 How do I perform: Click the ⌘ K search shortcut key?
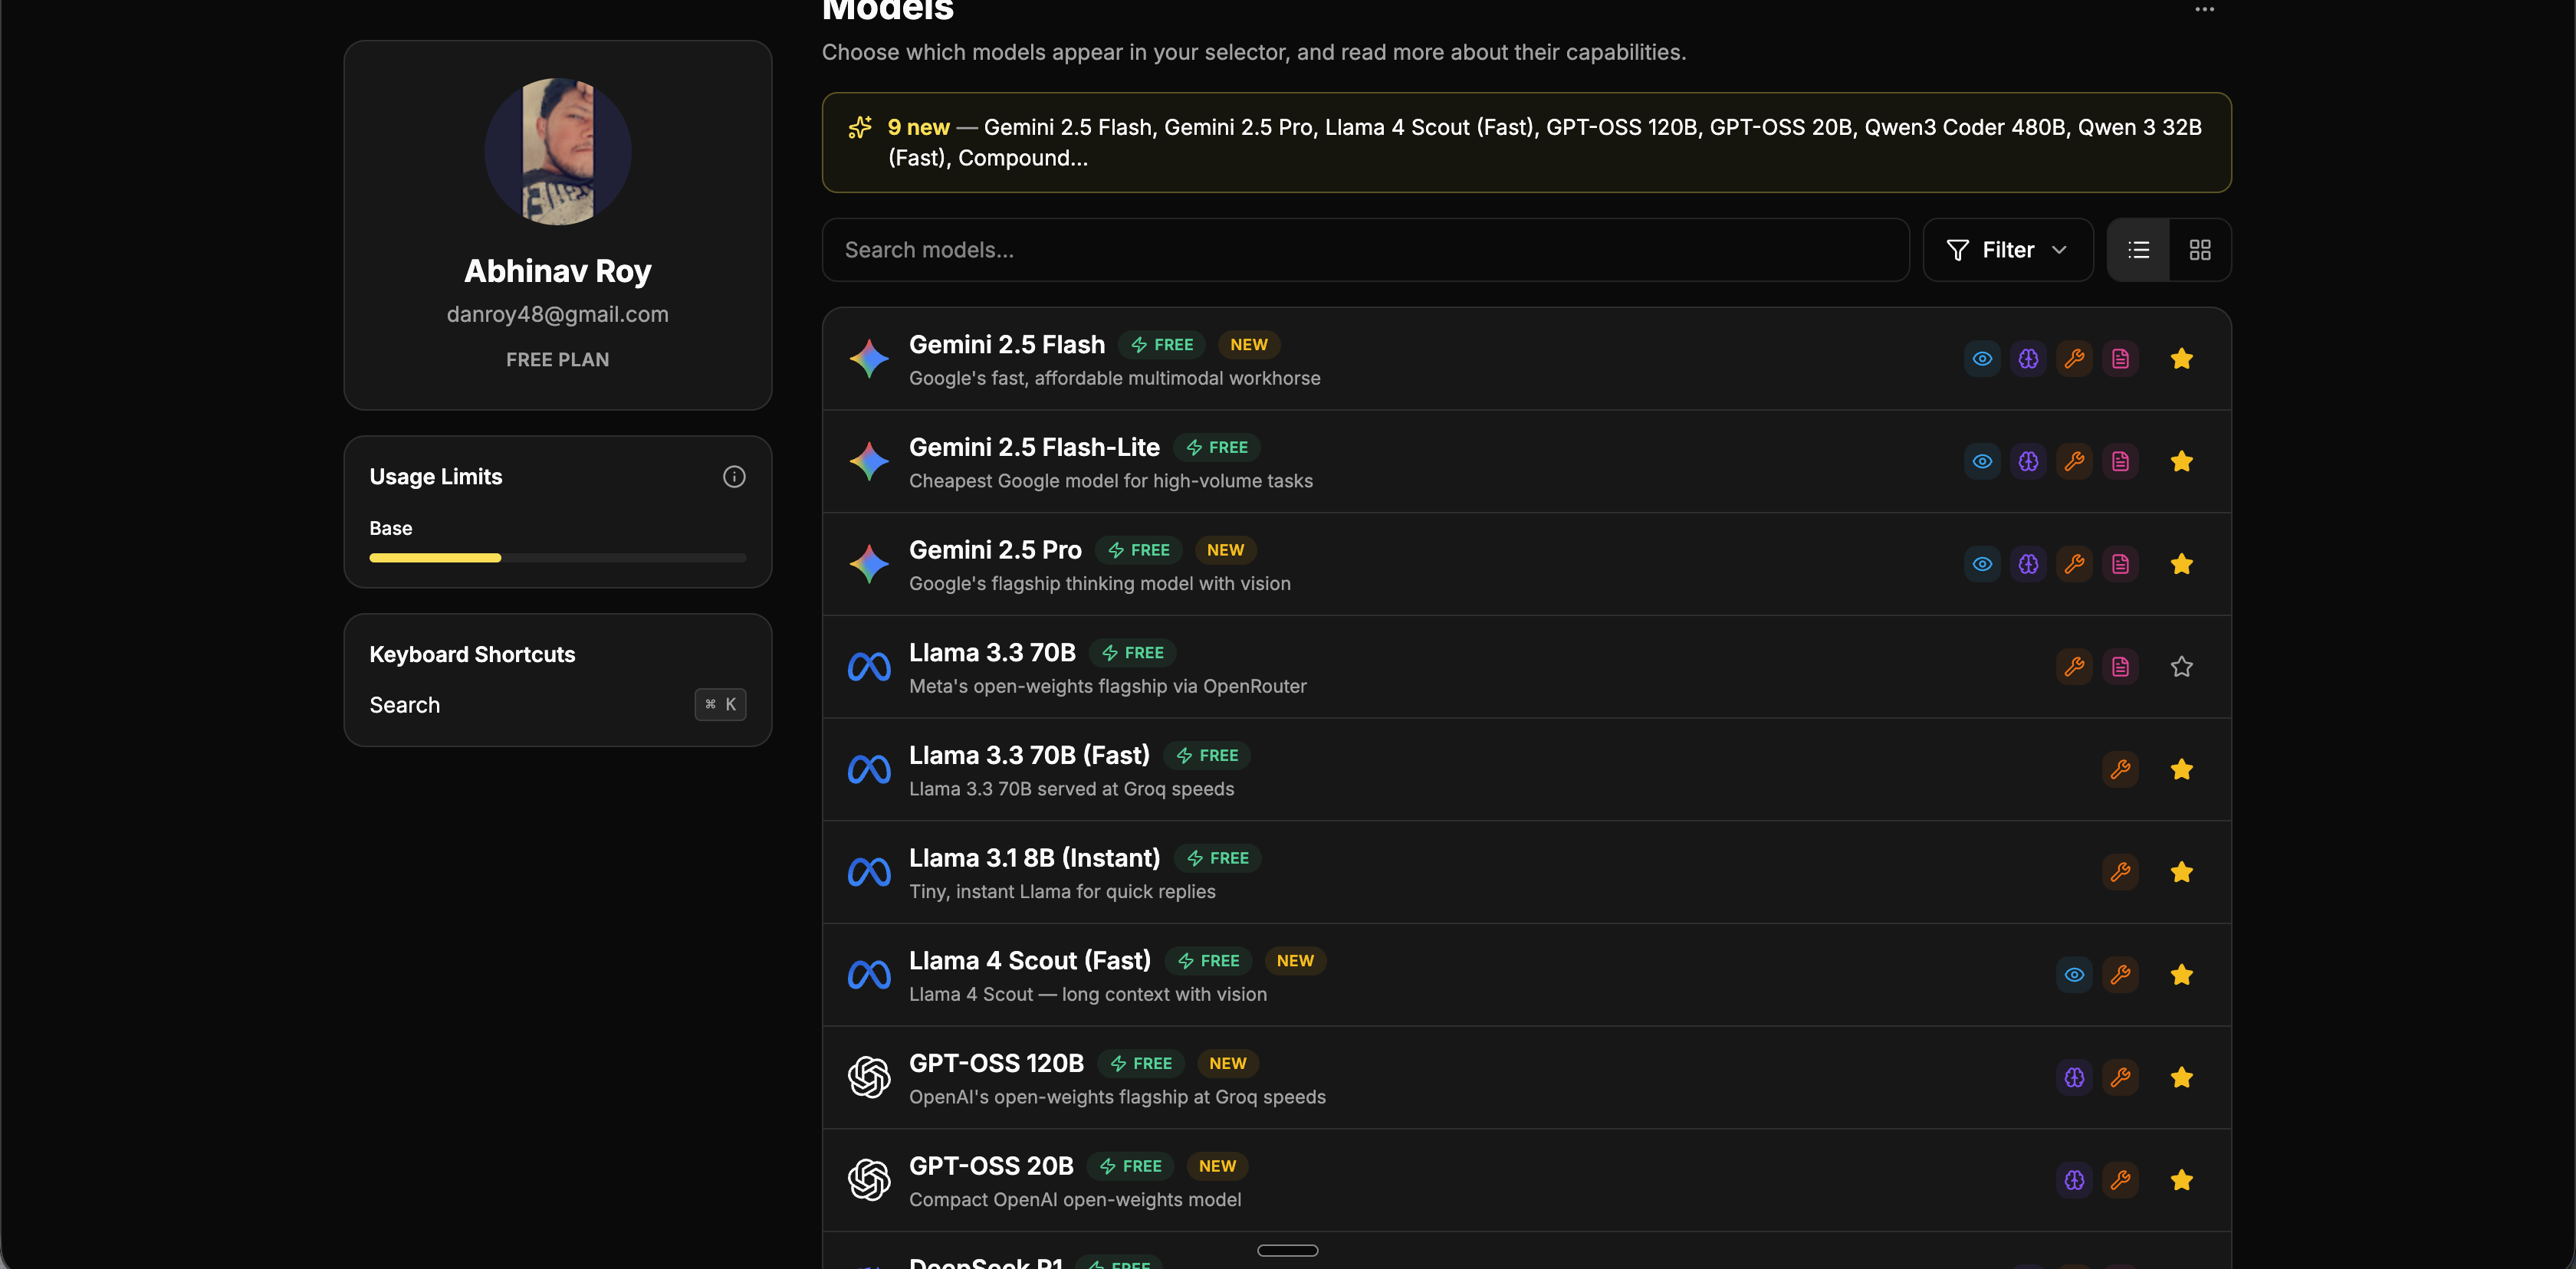(x=720, y=704)
